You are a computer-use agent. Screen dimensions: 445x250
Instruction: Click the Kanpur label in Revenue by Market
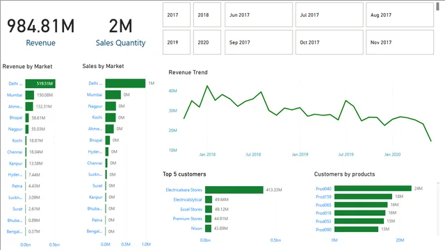(x=15, y=164)
